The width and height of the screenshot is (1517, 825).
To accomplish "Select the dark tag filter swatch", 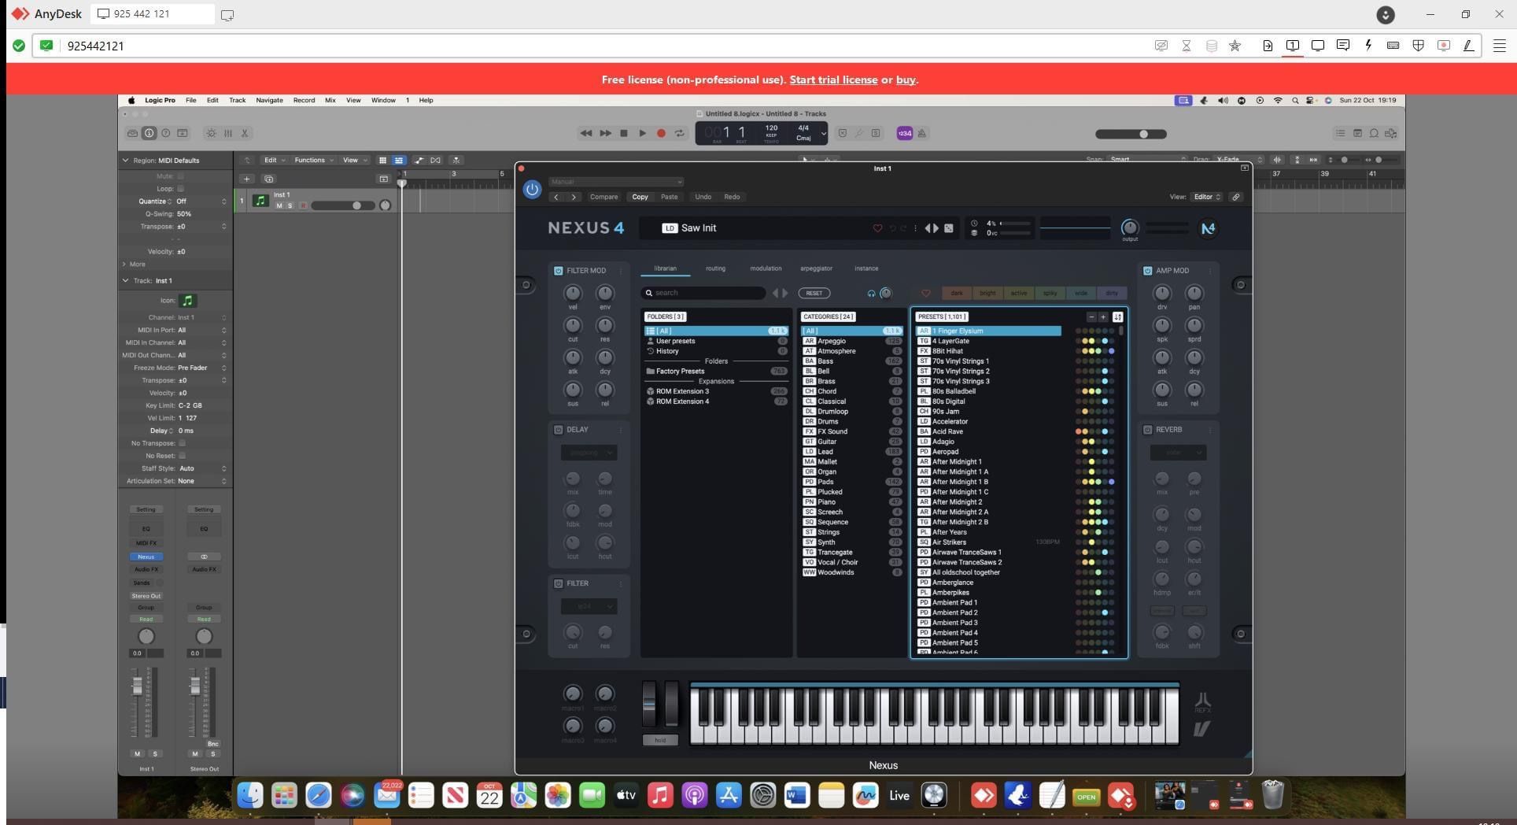I will [957, 293].
